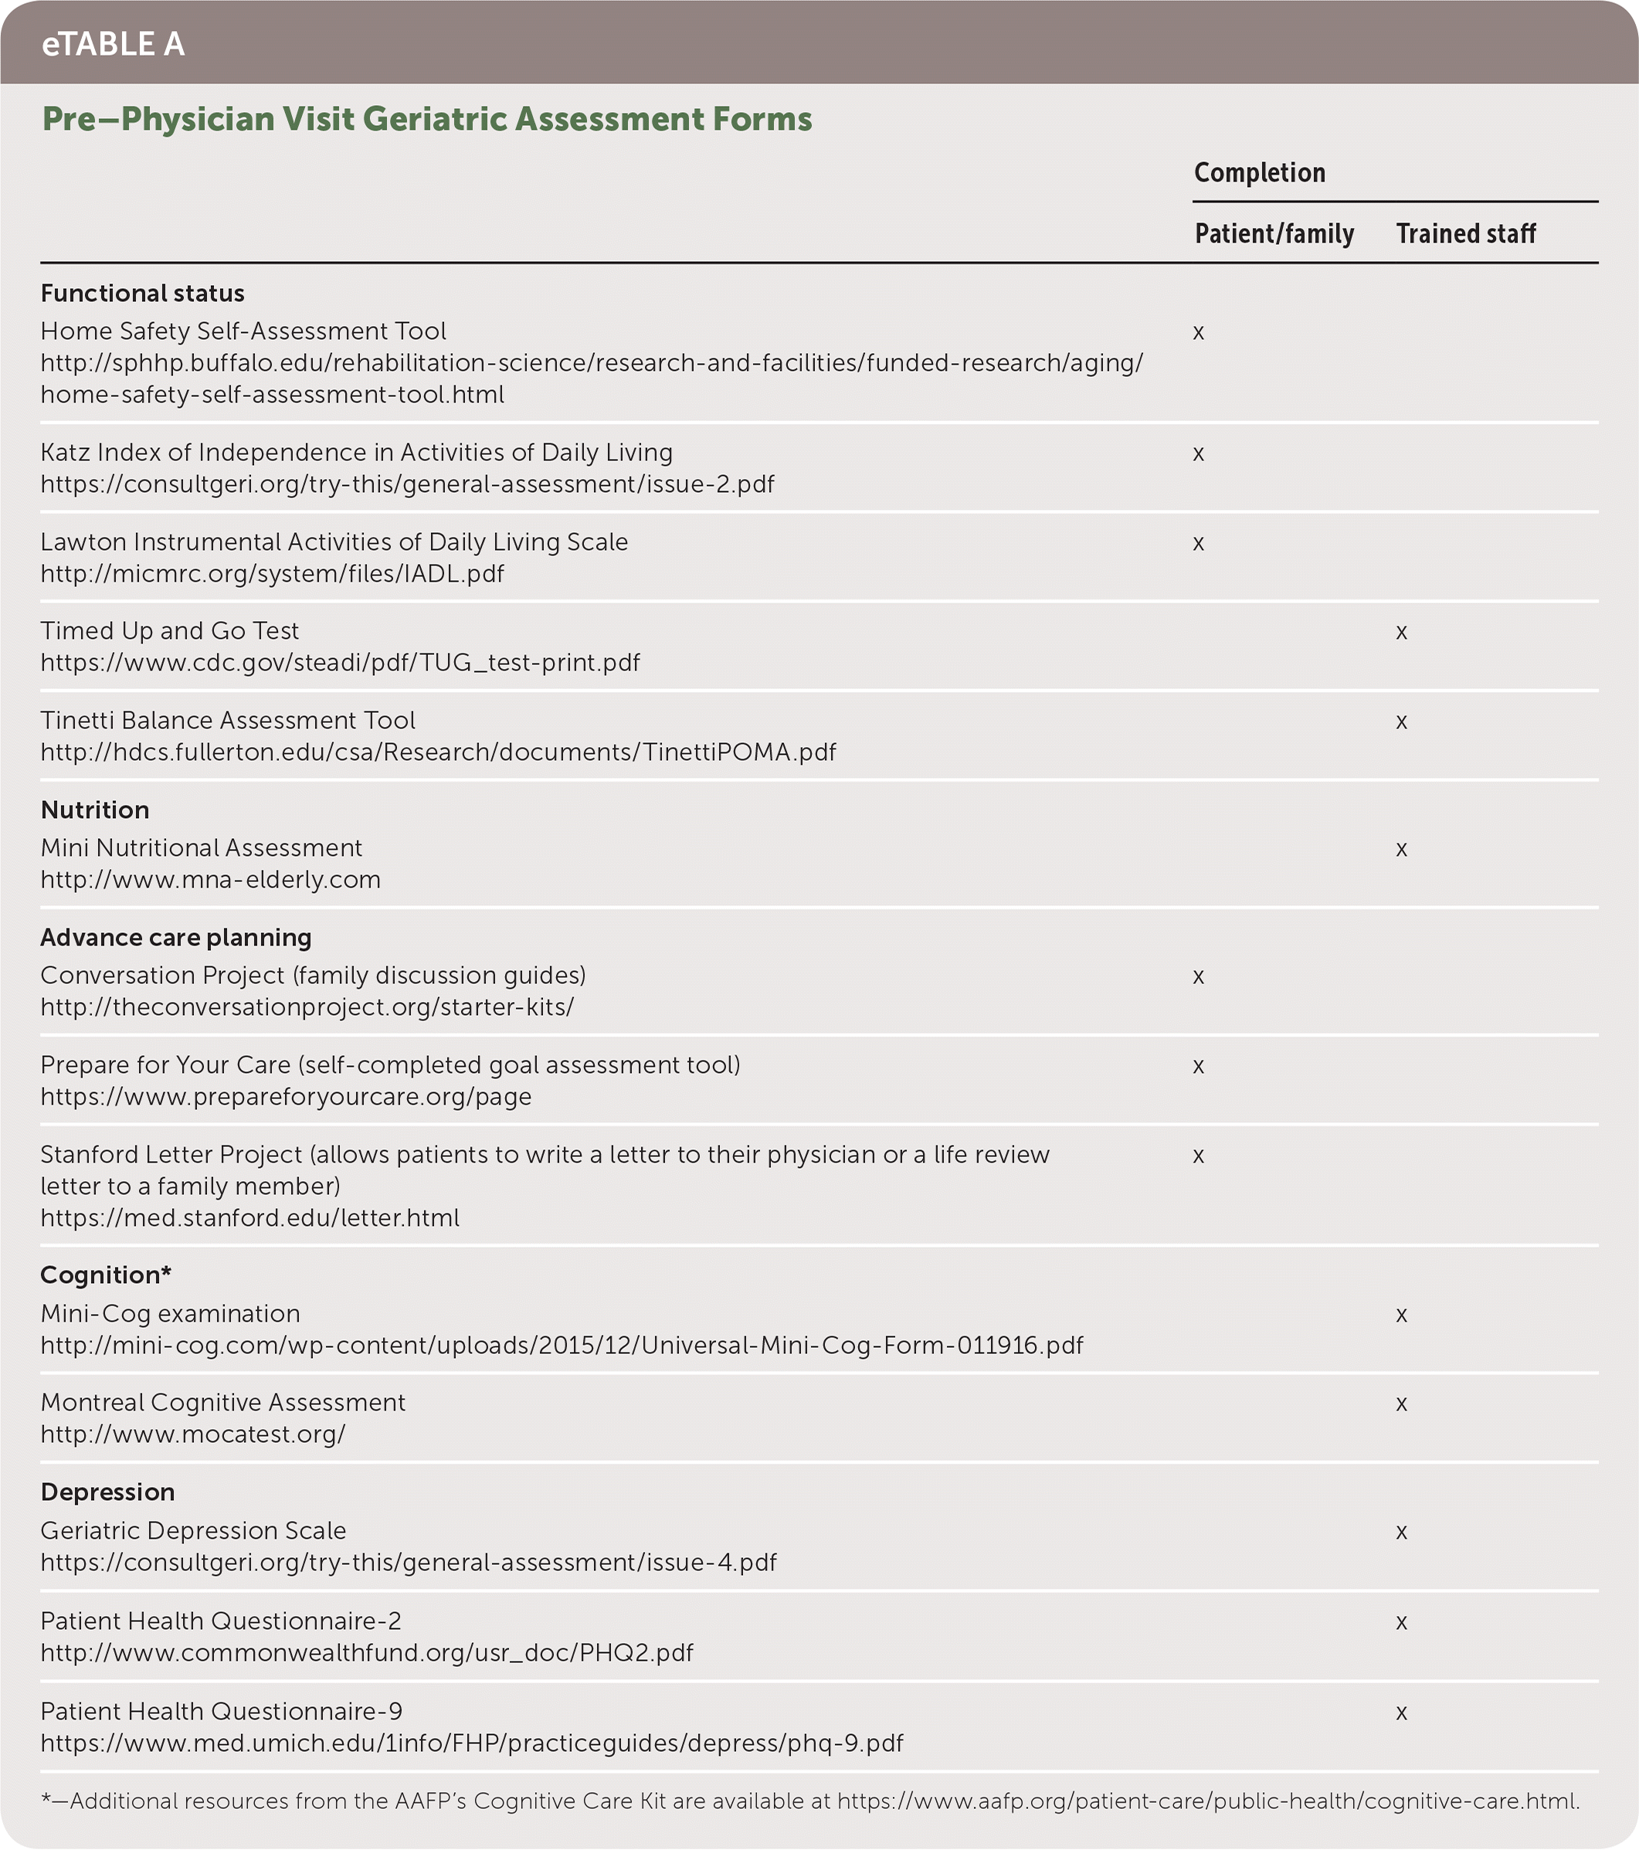This screenshot has height=1850, width=1639.
Task: Follow the Timed Up and Go cdc.gov link
Action: 341,663
